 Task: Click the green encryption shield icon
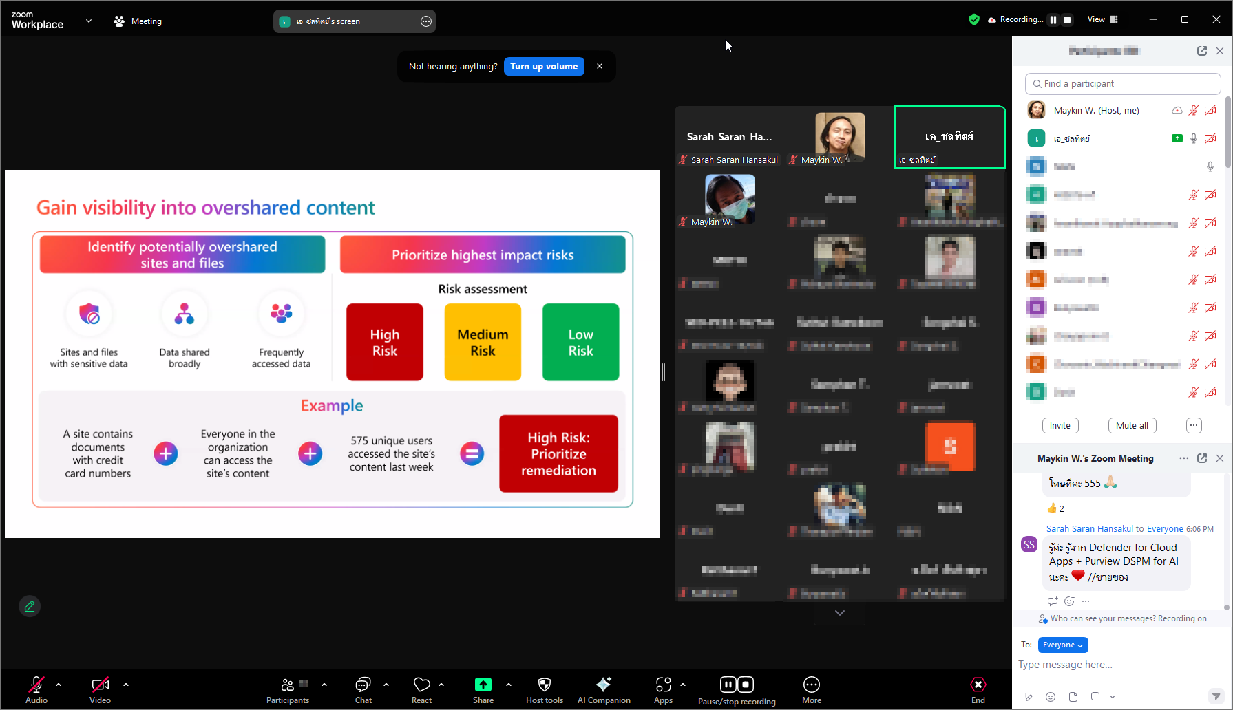click(x=973, y=19)
